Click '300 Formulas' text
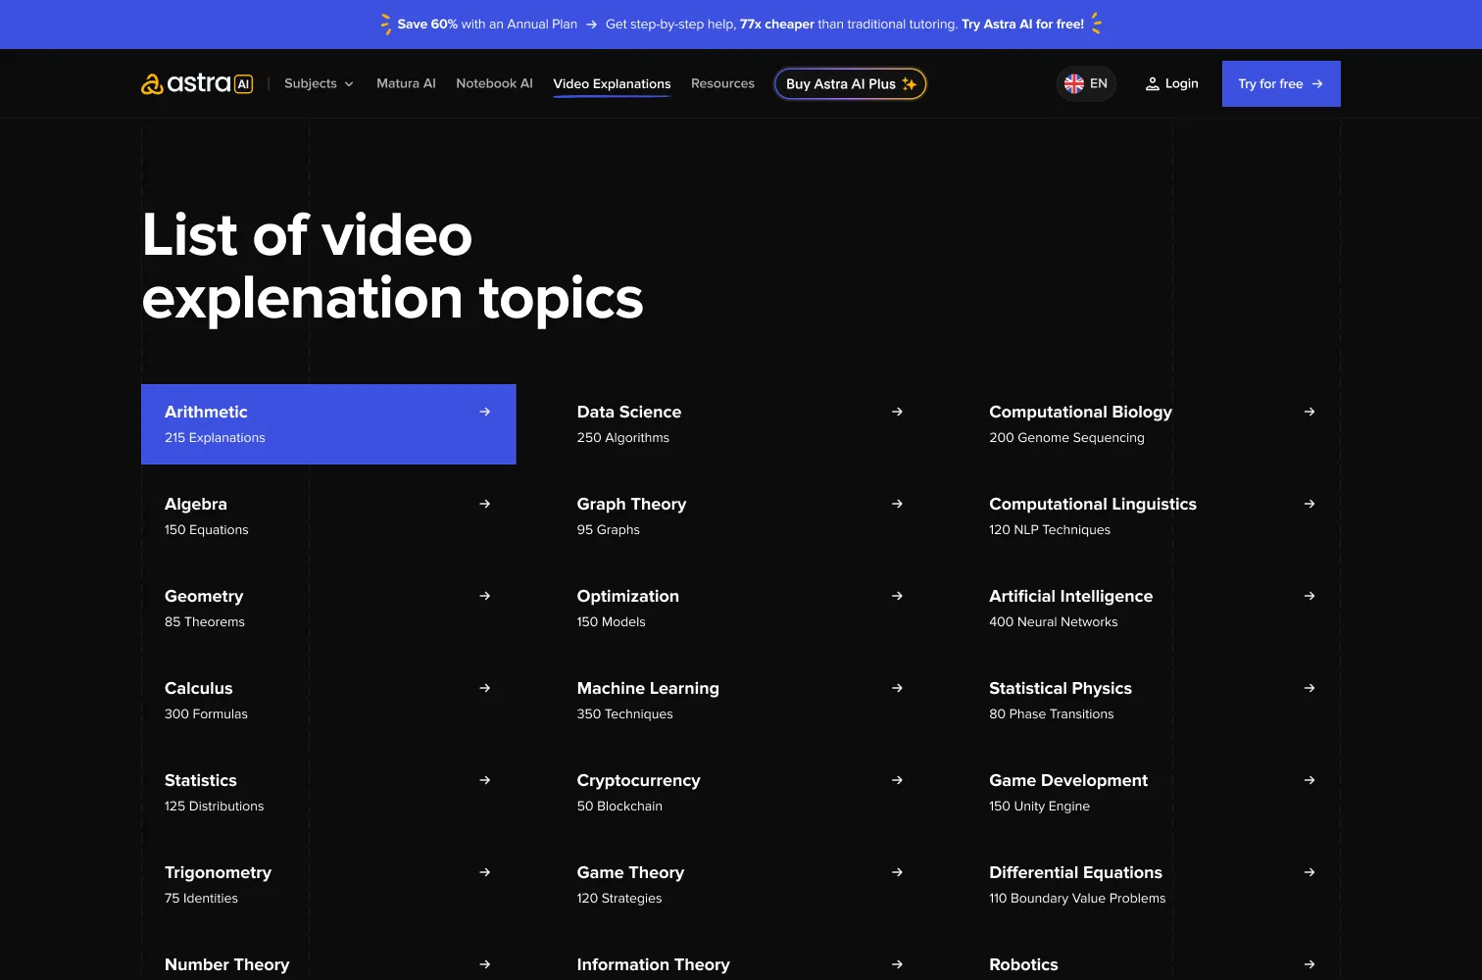This screenshot has width=1482, height=980. coord(206,714)
